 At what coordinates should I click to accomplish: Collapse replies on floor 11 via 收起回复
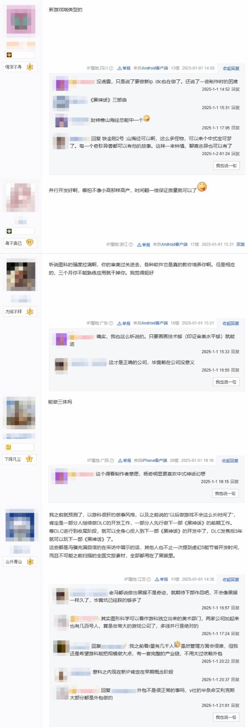pos(231,579)
